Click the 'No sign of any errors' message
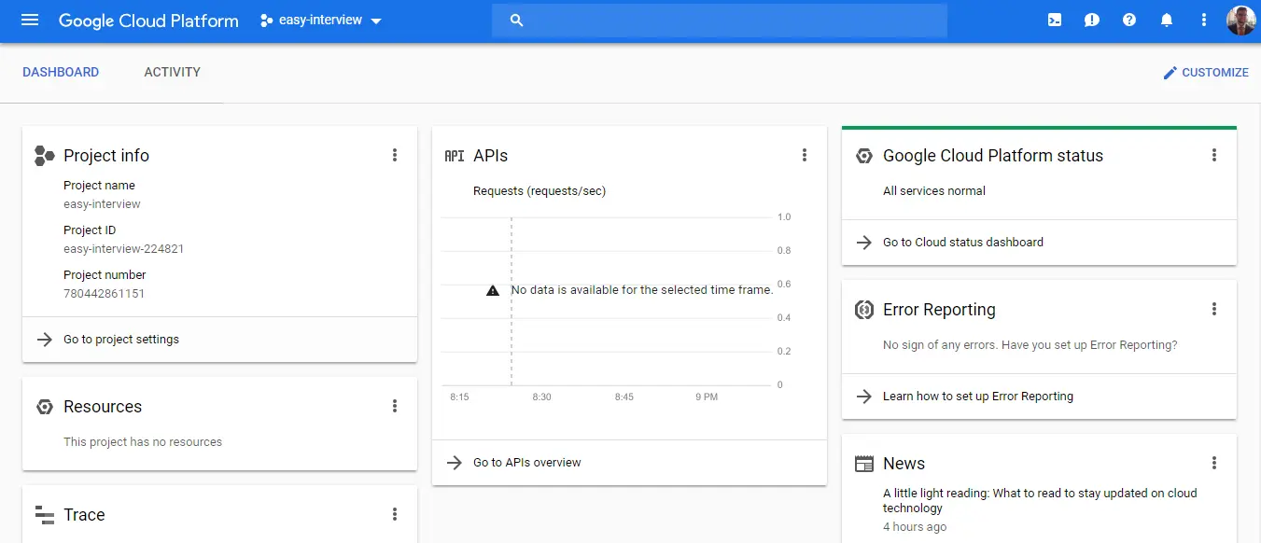 point(1030,345)
